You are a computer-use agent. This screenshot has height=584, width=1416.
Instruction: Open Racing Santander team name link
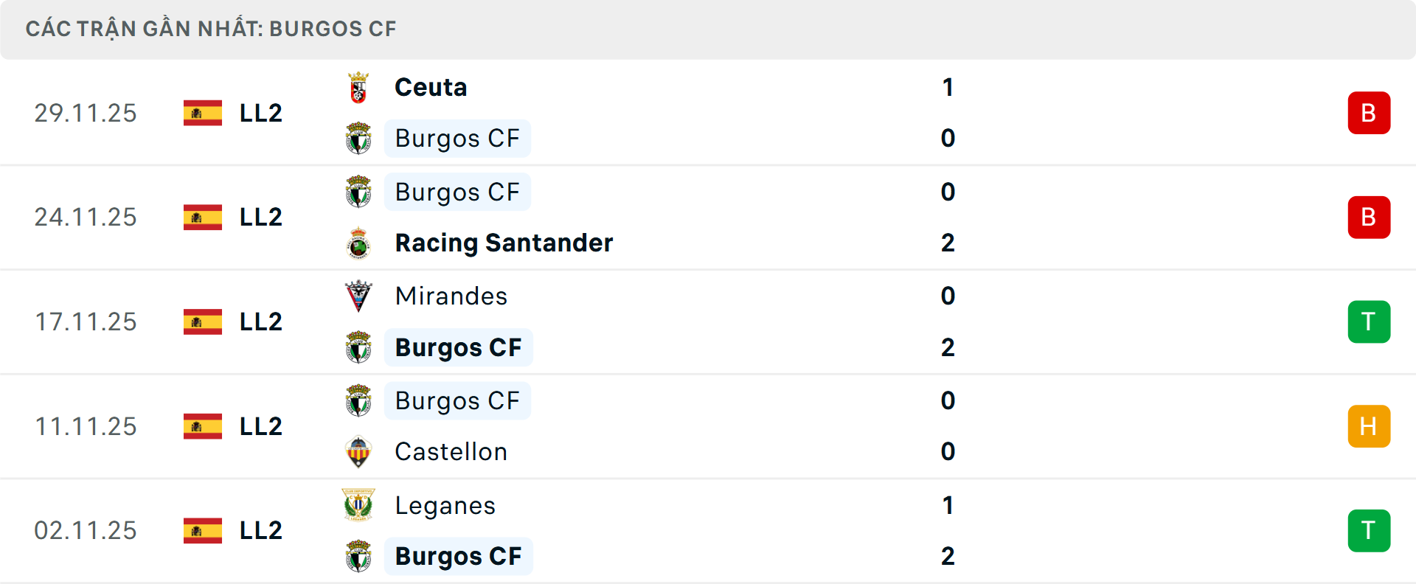(x=504, y=243)
